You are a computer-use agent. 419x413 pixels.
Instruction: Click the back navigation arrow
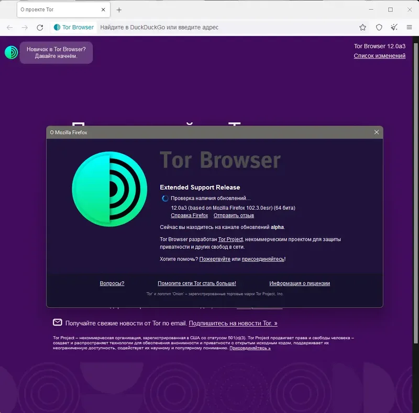pyautogui.click(x=9, y=28)
